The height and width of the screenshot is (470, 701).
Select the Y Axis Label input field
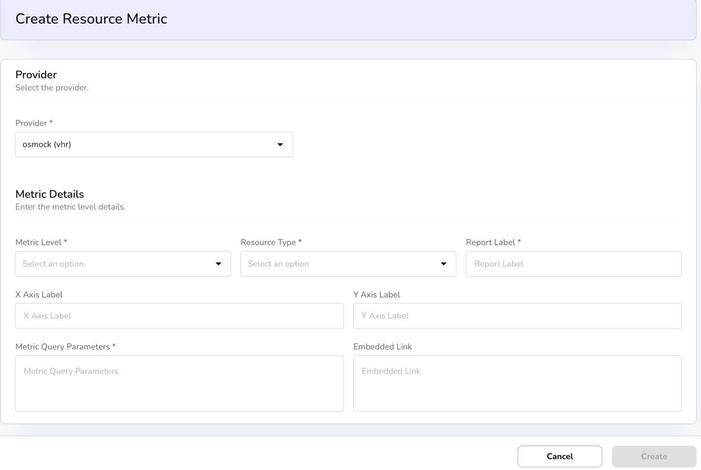click(517, 316)
